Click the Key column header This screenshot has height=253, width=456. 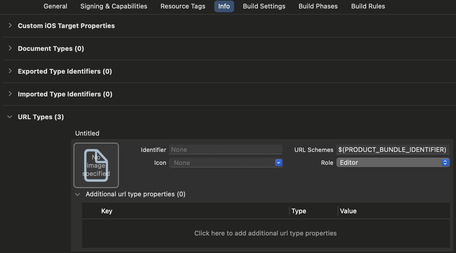(x=107, y=211)
